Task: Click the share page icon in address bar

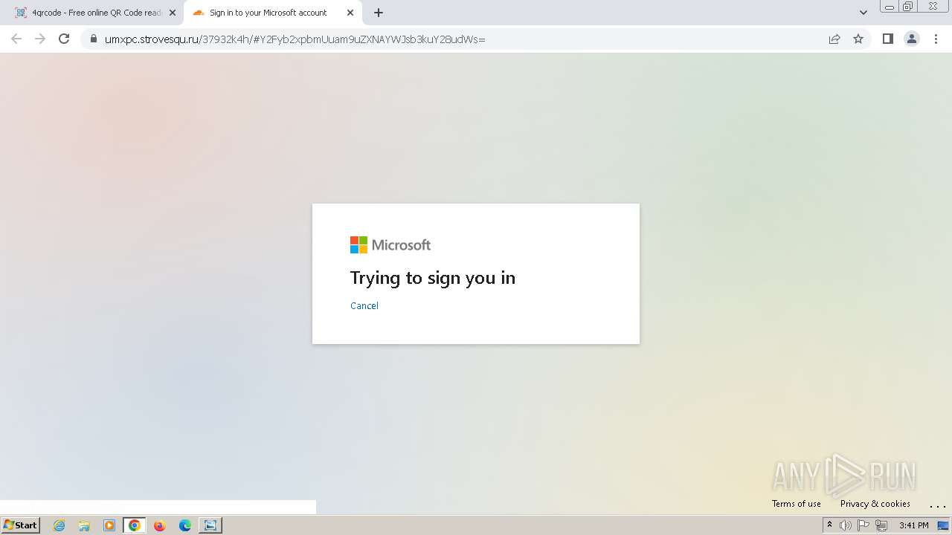Action: click(x=834, y=39)
